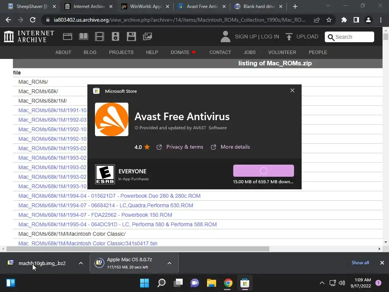
Task: Switch to the WinWorld tab
Action: click(x=145, y=6)
